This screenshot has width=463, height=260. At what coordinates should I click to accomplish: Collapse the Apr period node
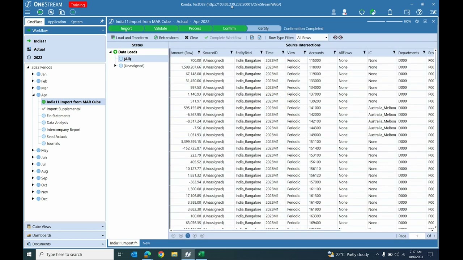[x=33, y=95]
